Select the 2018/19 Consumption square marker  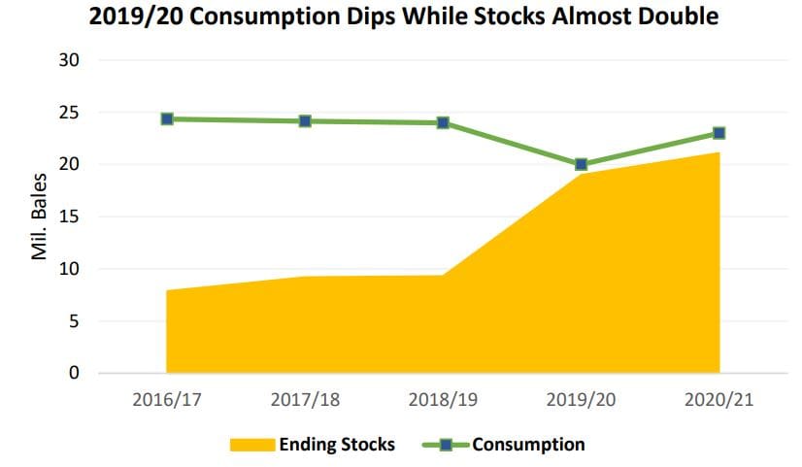tap(443, 122)
